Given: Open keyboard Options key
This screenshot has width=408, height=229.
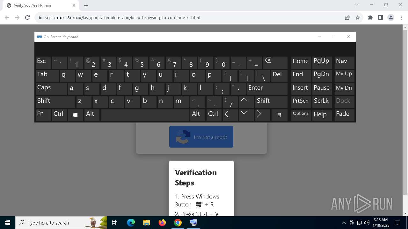Looking at the screenshot, I should (301, 115).
